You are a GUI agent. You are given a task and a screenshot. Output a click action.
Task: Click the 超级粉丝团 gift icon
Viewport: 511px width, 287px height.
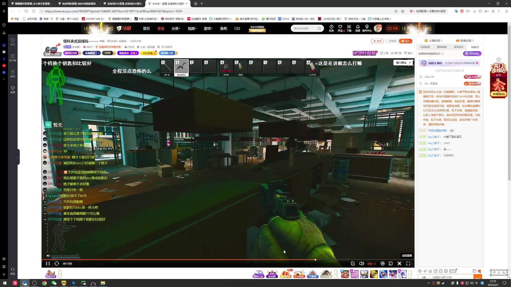click(x=272, y=274)
